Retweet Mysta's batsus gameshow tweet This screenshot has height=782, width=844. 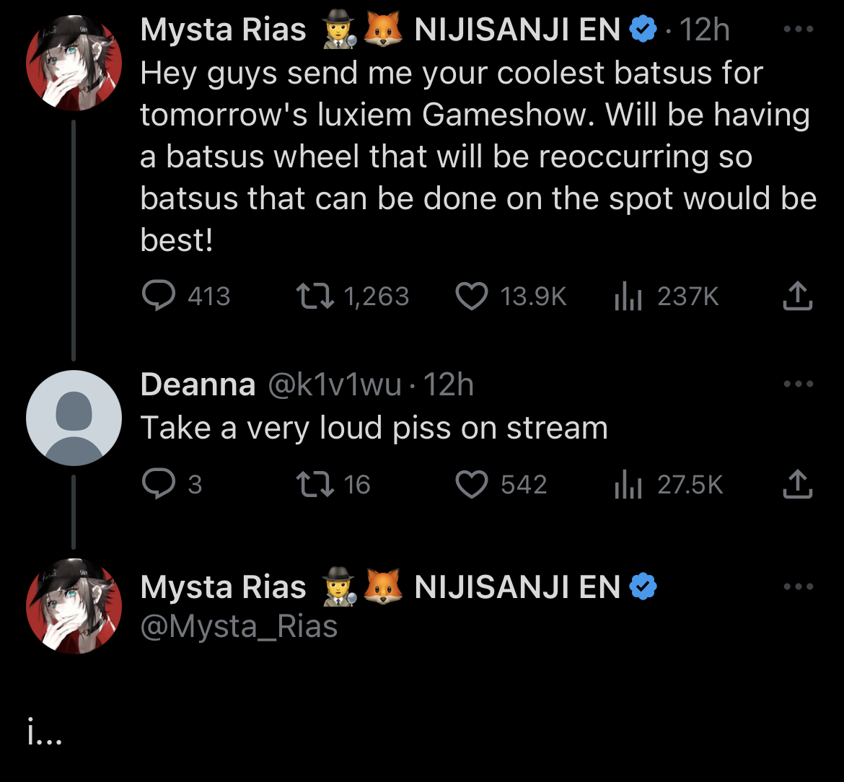pyautogui.click(x=314, y=296)
